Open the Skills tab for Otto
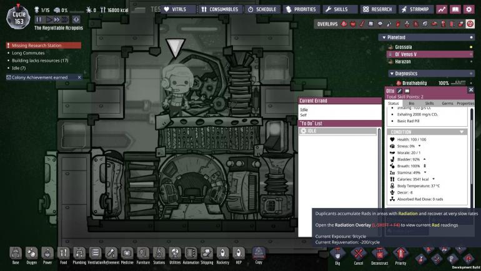This screenshot has height=271, width=481. click(x=429, y=103)
